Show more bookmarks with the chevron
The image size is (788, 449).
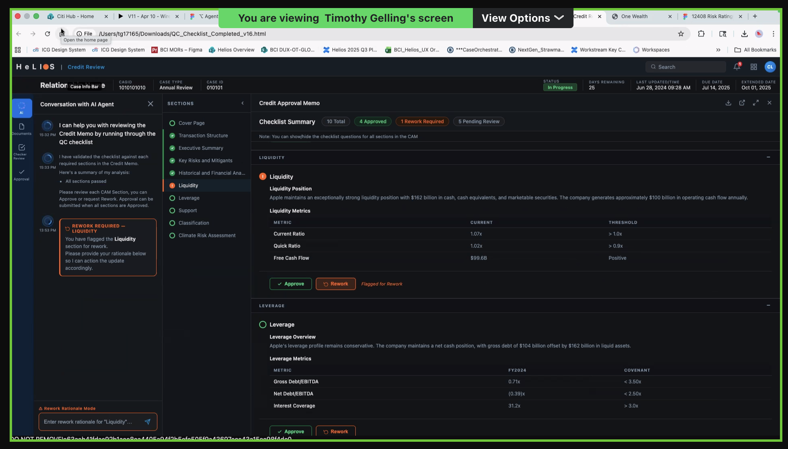(x=718, y=50)
